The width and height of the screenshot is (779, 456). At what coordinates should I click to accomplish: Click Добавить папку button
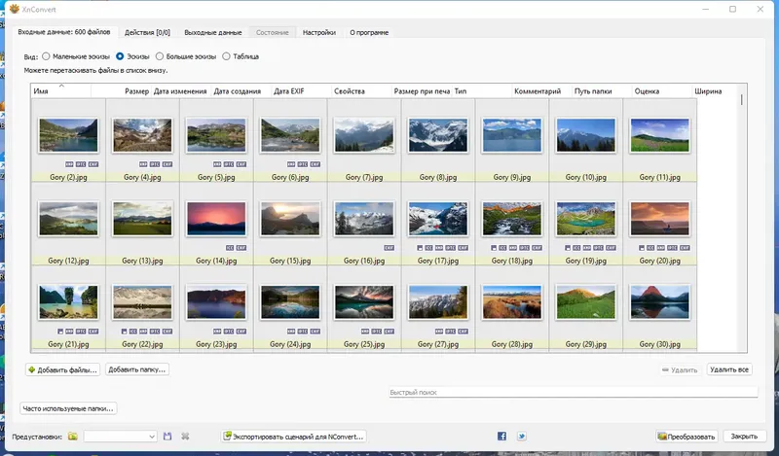[x=137, y=369]
